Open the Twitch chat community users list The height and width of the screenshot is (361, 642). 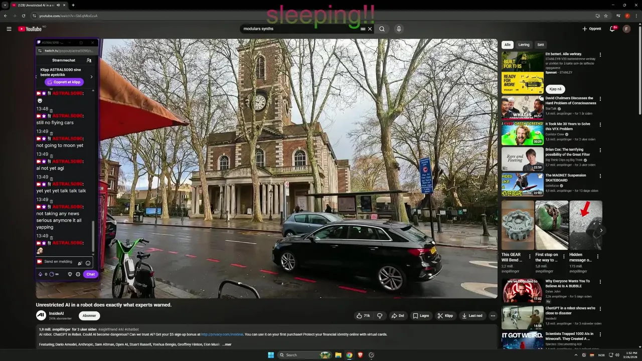click(x=89, y=60)
